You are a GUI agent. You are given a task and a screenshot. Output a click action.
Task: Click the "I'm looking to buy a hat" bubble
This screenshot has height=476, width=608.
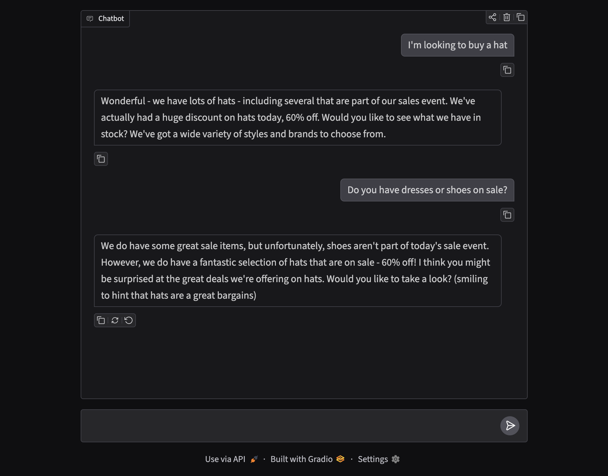click(458, 45)
